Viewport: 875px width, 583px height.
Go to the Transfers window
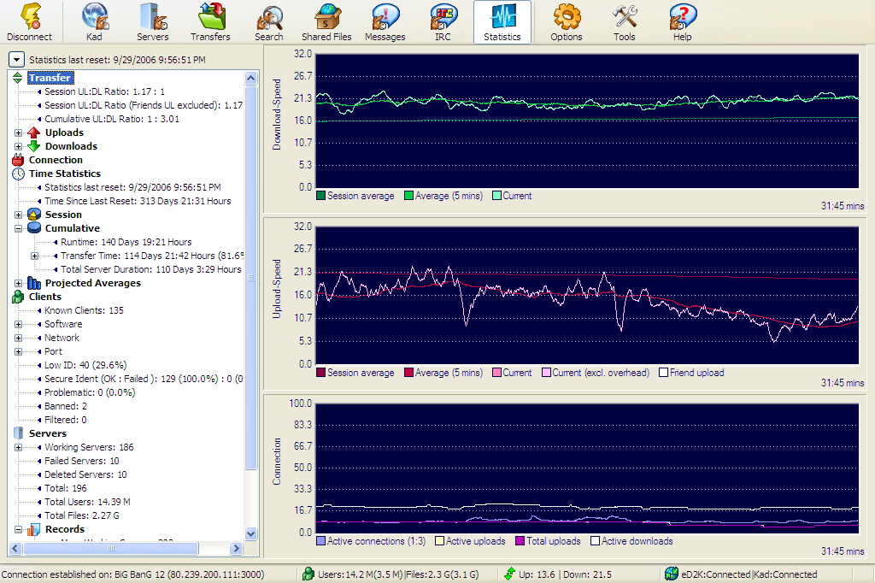210,22
